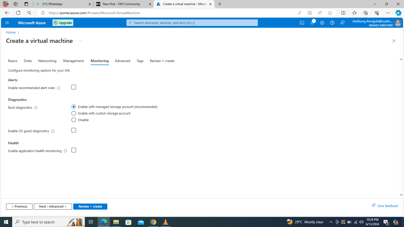Image resolution: width=404 pixels, height=227 pixels.
Task: Tick Enable application health monitoring checkbox
Action: (x=74, y=150)
